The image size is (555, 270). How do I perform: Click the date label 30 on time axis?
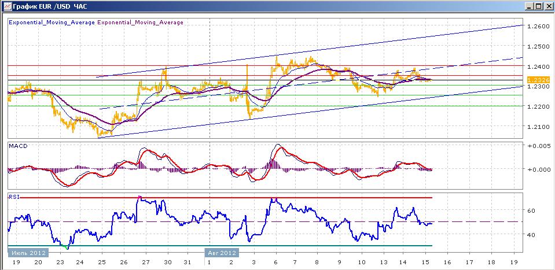click(x=168, y=262)
